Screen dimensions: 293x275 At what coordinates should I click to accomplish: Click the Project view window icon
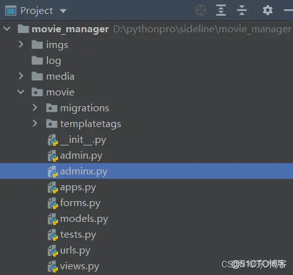11,11
